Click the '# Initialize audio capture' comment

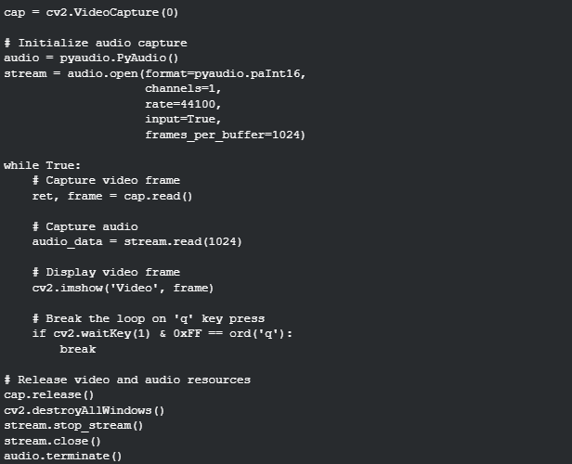95,43
